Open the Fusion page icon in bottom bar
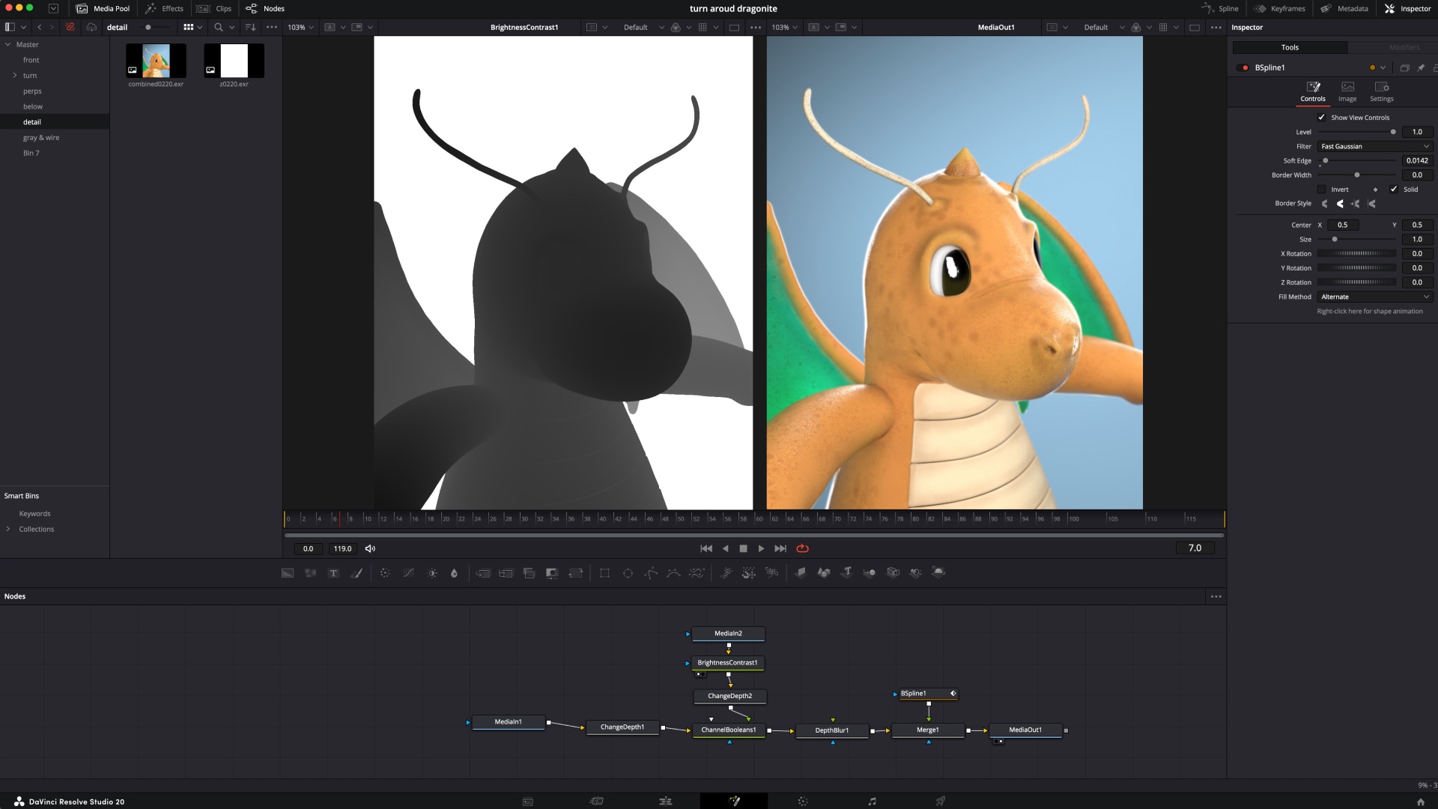Screen dimensions: 1438x809 734,801
